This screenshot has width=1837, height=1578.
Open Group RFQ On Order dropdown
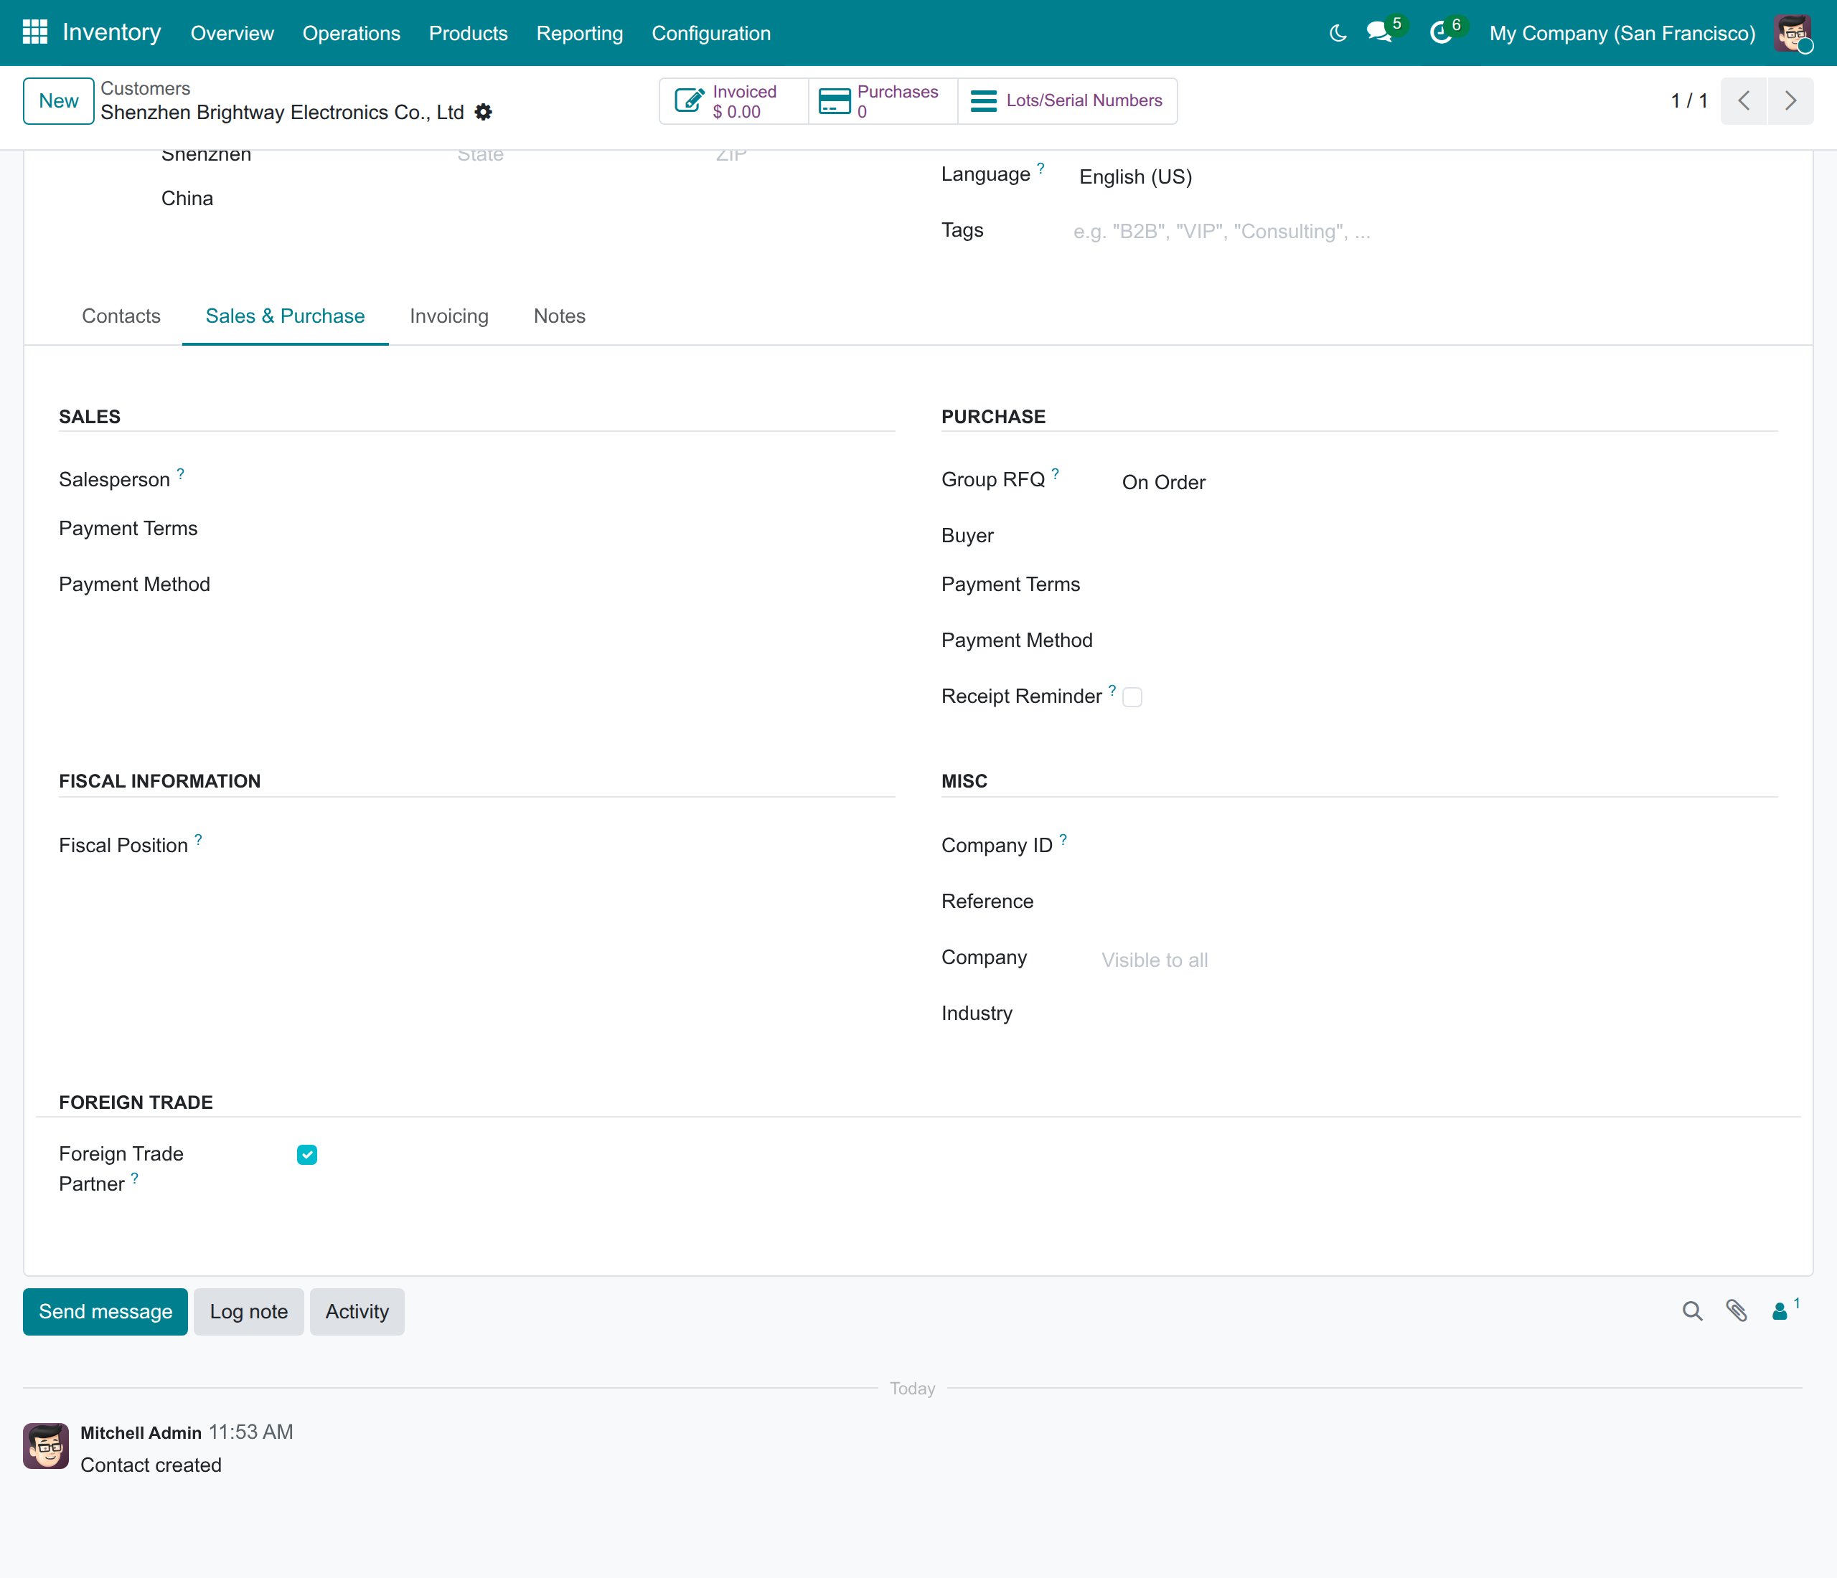[x=1449, y=482]
